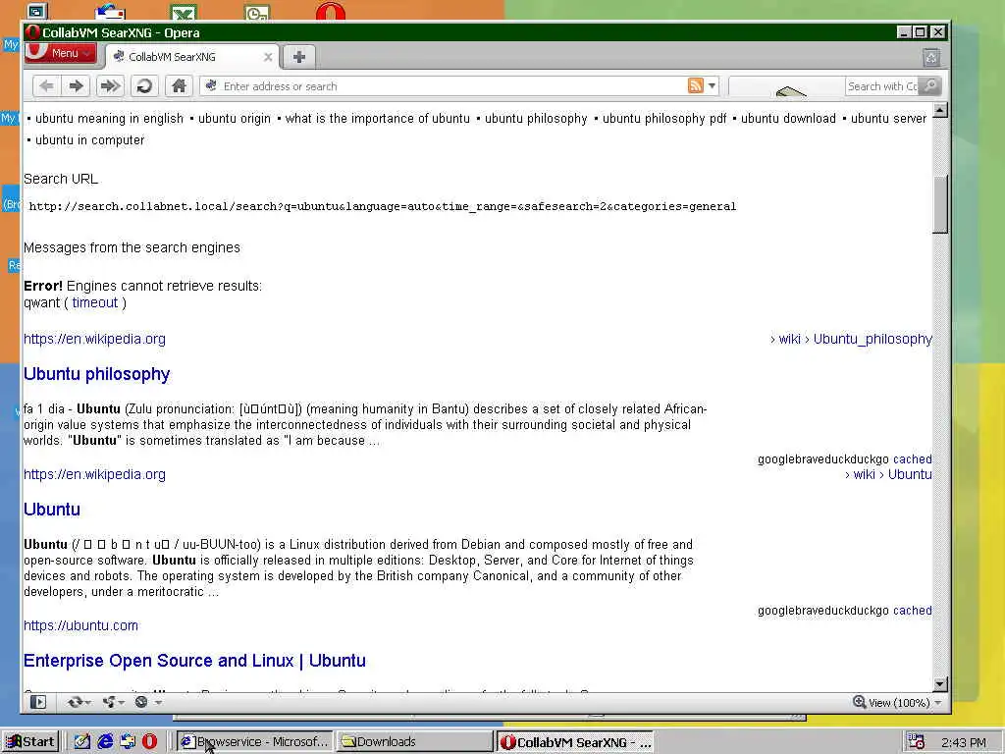Click the quick launch icon beside Opera

(x=127, y=742)
